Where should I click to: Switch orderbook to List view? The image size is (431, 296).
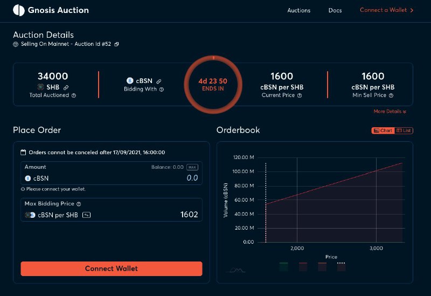tap(404, 130)
